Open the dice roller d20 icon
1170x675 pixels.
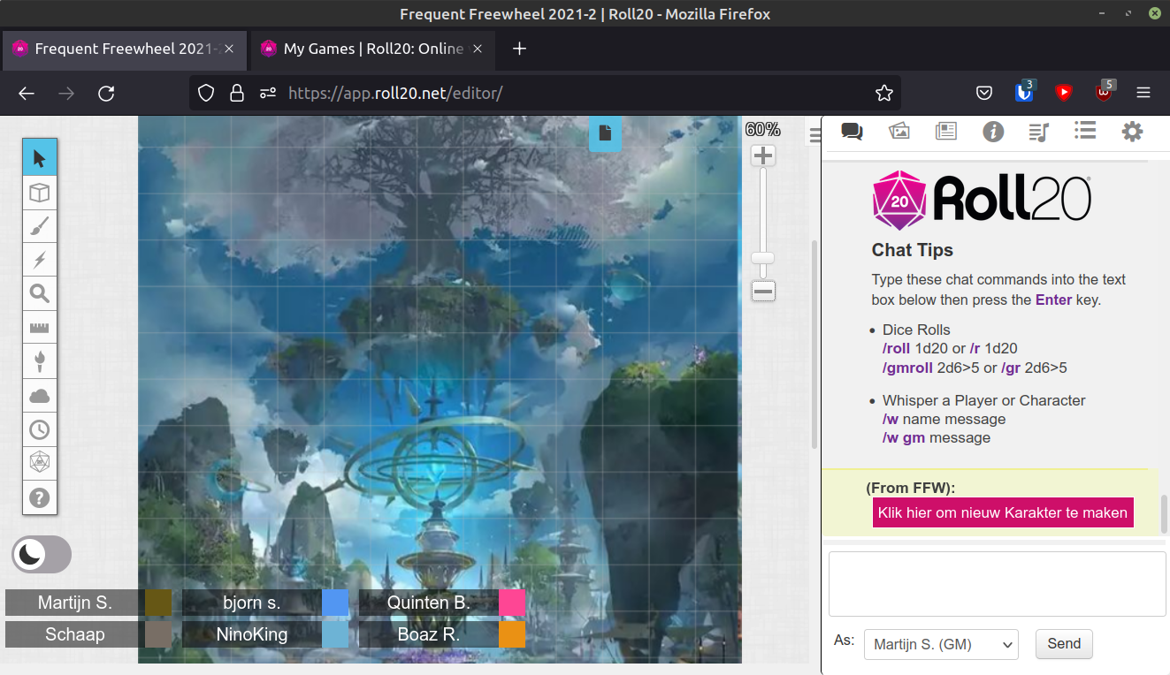point(40,462)
